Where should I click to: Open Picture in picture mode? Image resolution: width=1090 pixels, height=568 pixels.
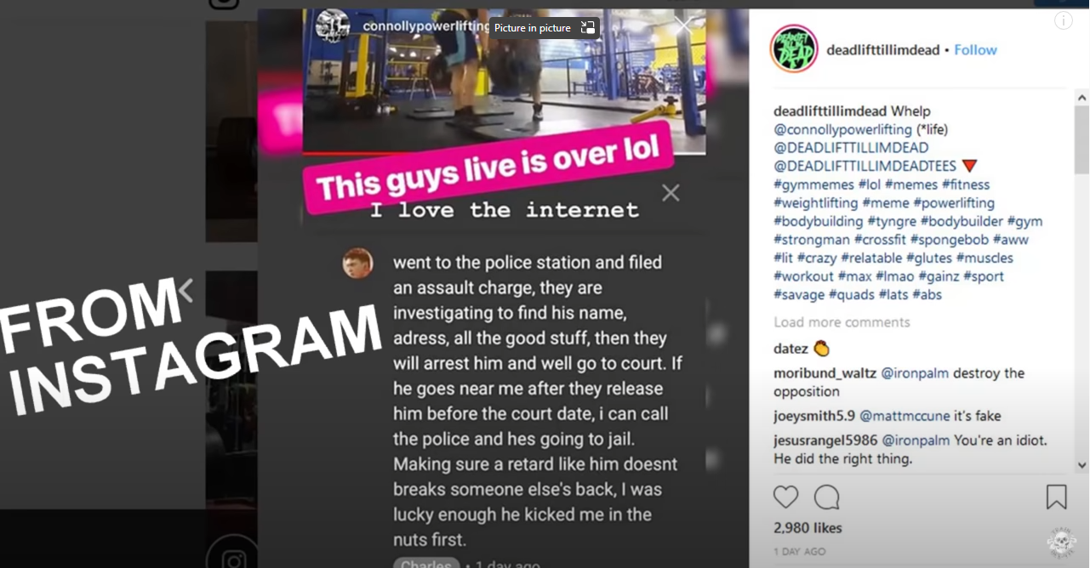(x=544, y=28)
